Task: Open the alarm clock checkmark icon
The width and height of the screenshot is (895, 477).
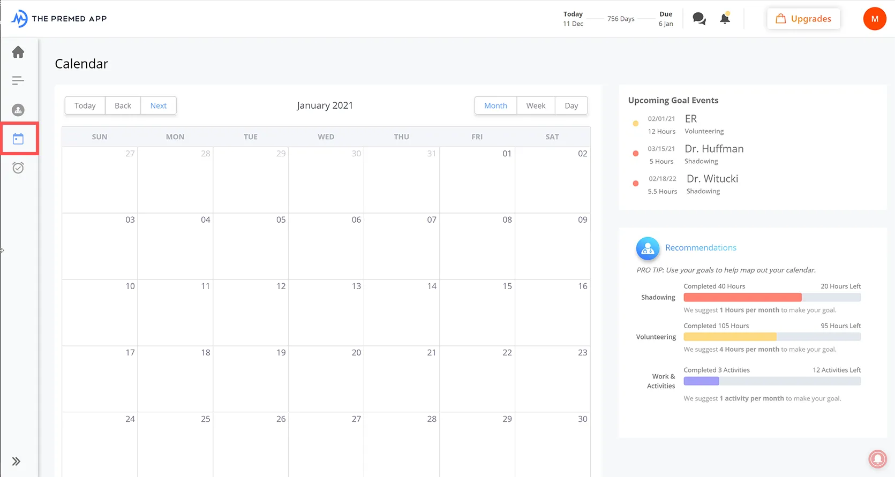Action: [18, 168]
